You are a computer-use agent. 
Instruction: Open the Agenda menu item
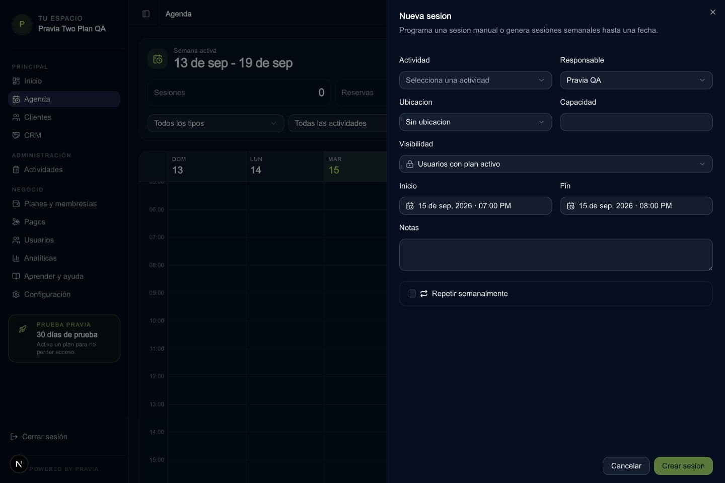click(64, 99)
